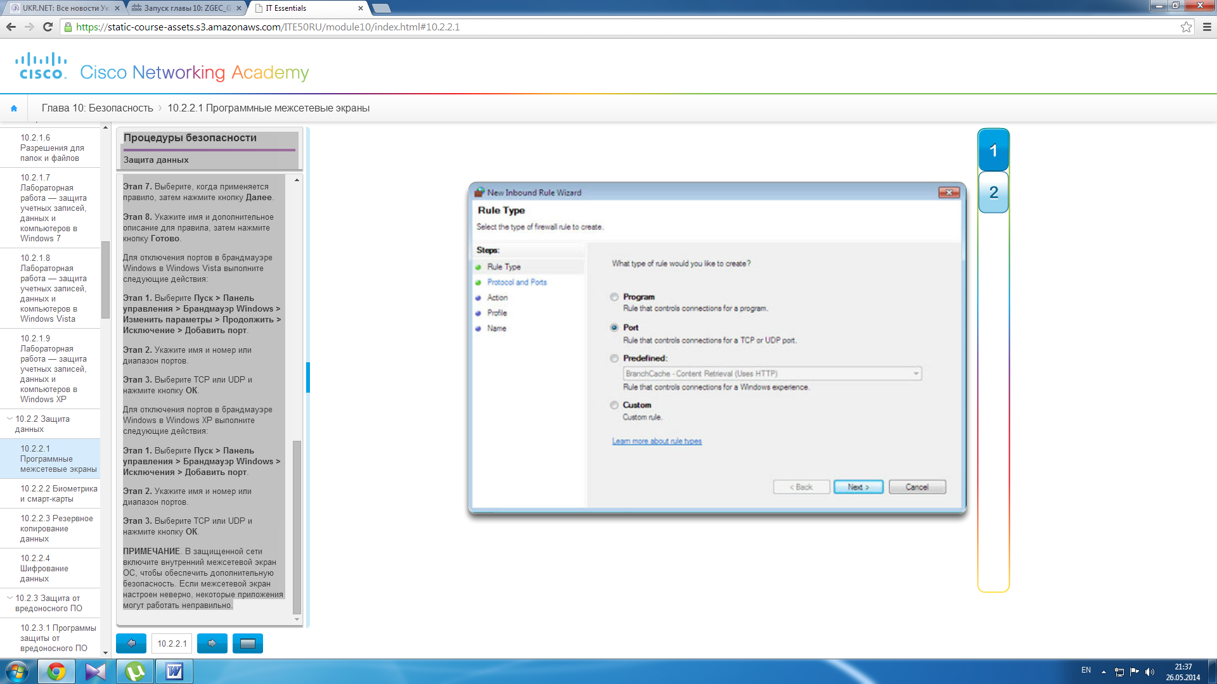Viewport: 1217px width, 684px height.
Task: Collapse the 10.2.2 Защита данных section
Action: click(10, 419)
